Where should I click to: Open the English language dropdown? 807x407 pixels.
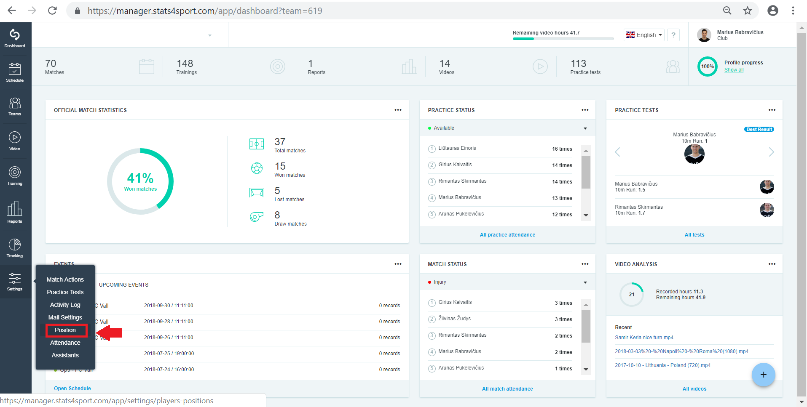pos(644,35)
